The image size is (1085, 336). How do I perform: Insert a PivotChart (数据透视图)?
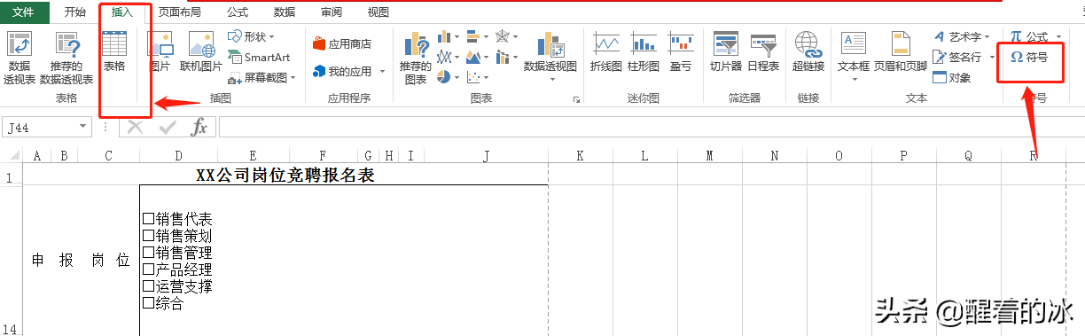550,58
